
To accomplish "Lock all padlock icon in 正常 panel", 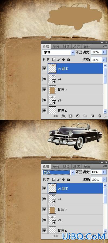I will (68, 60).
